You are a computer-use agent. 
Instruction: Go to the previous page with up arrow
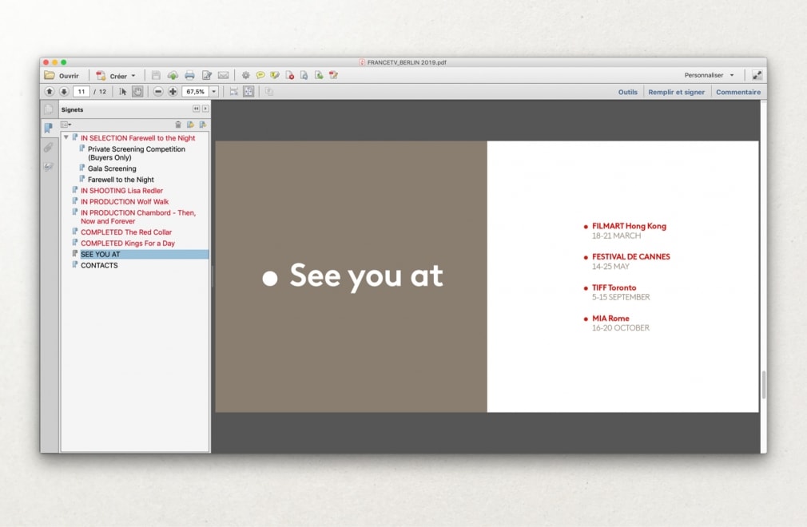pyautogui.click(x=50, y=92)
